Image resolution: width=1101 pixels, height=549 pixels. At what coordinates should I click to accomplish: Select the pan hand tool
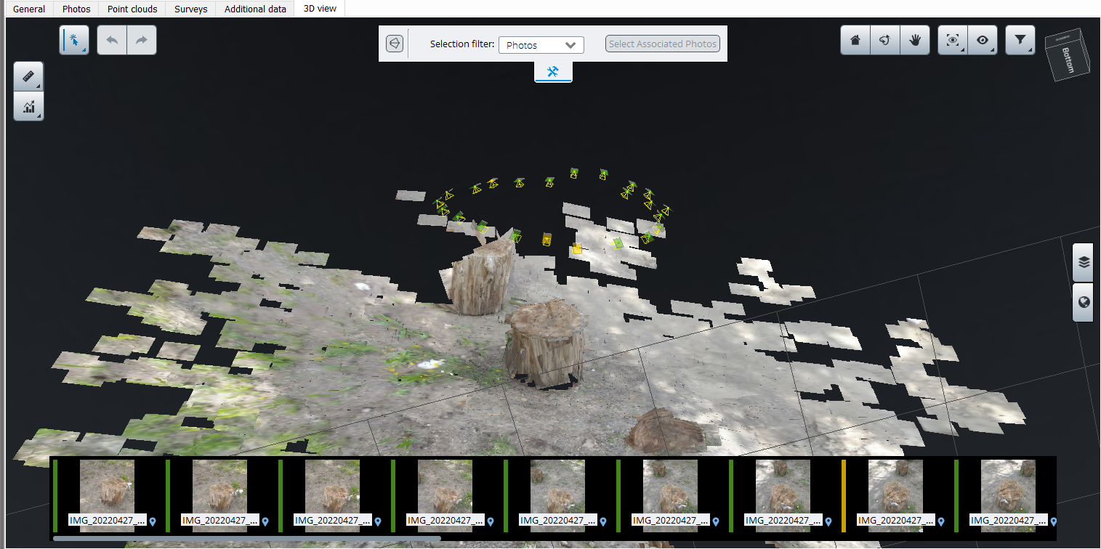(x=915, y=41)
